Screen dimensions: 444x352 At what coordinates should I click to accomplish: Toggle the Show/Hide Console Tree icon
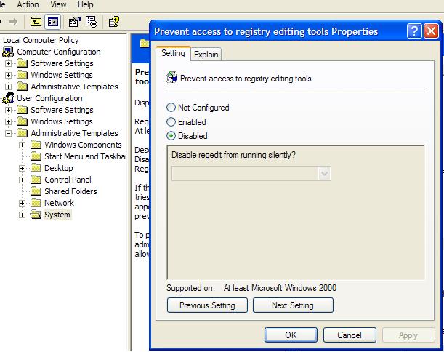click(52, 22)
